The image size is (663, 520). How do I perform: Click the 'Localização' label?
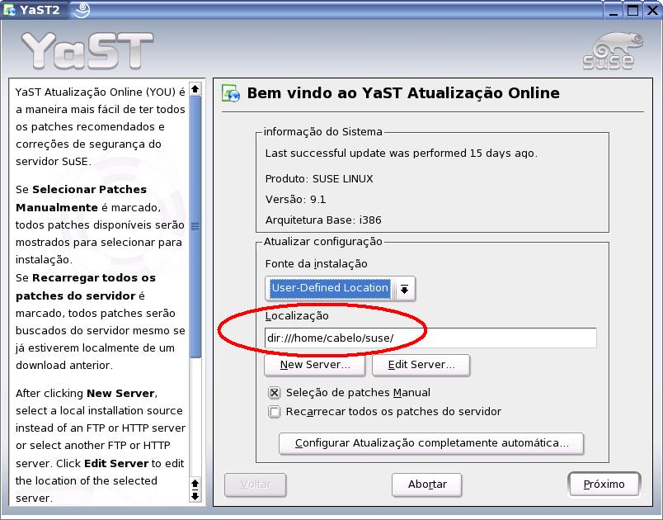tap(297, 316)
